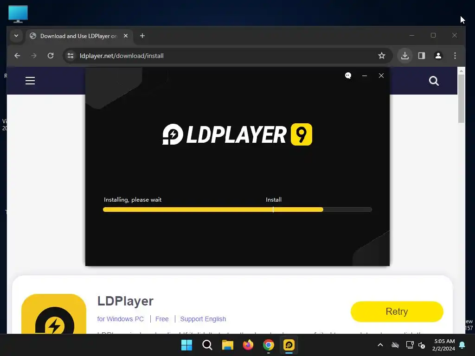The height and width of the screenshot is (356, 475).
Task: Open the LDPlayer installer support chat icon
Action: coord(348,76)
